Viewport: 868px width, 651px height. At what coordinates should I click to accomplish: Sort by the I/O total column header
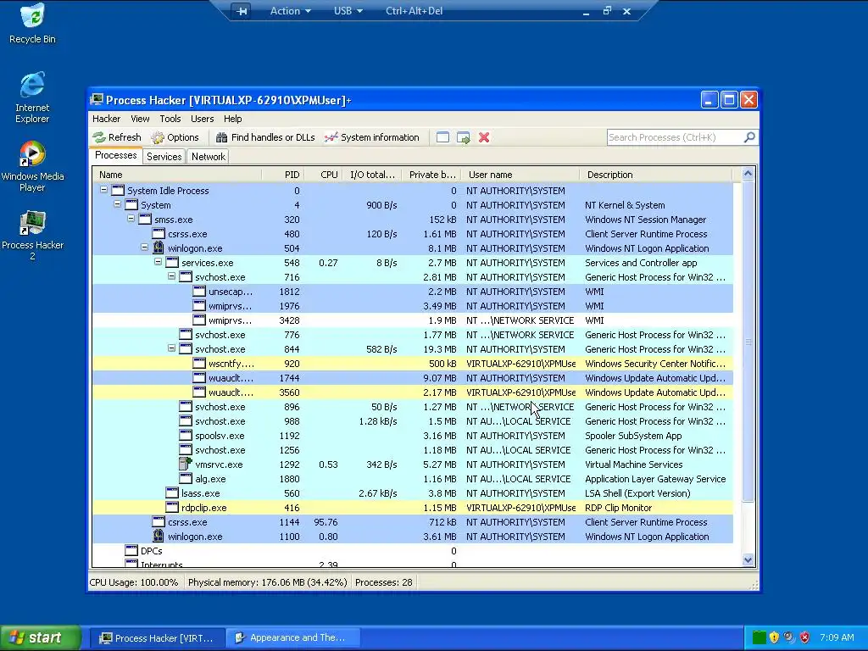coord(372,175)
